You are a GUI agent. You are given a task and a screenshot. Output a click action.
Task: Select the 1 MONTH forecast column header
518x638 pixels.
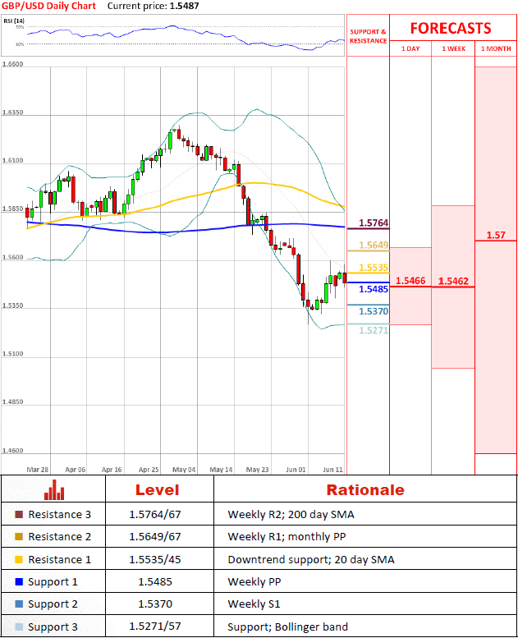[x=496, y=48]
